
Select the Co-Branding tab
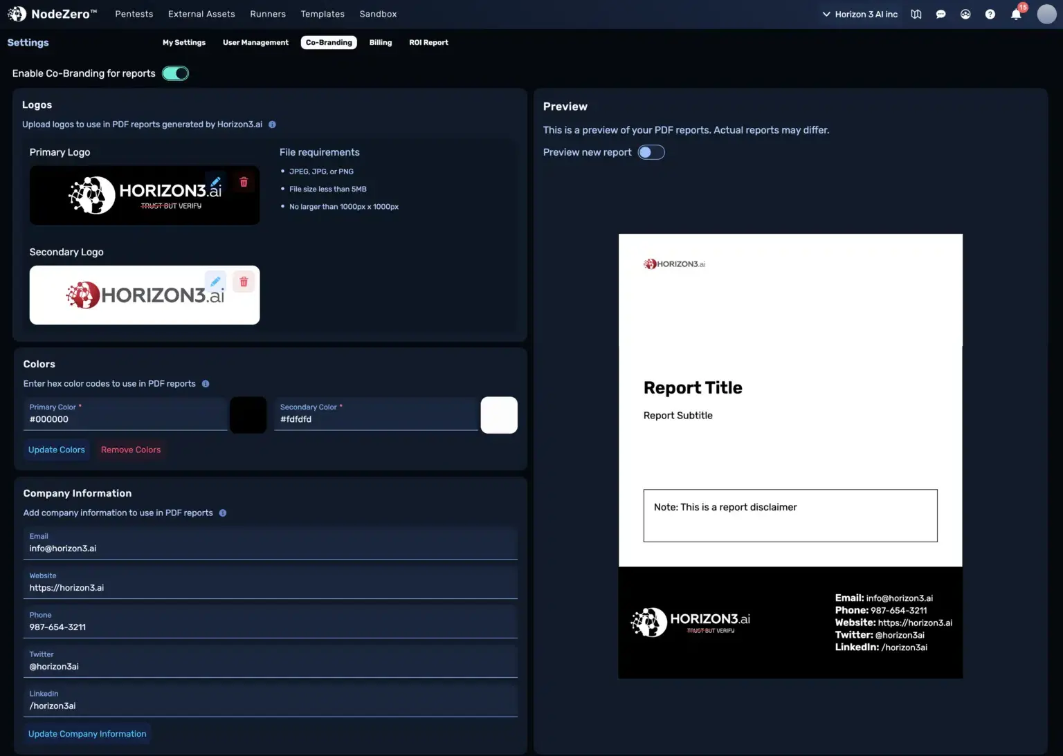(329, 43)
